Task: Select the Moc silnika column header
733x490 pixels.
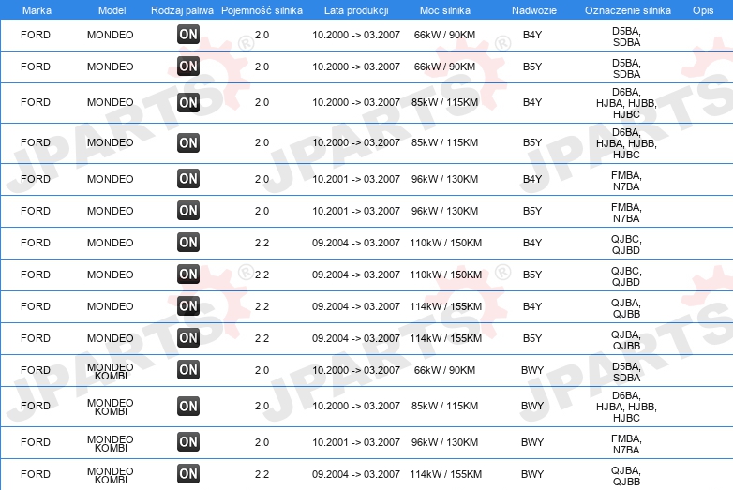Action: (445, 10)
